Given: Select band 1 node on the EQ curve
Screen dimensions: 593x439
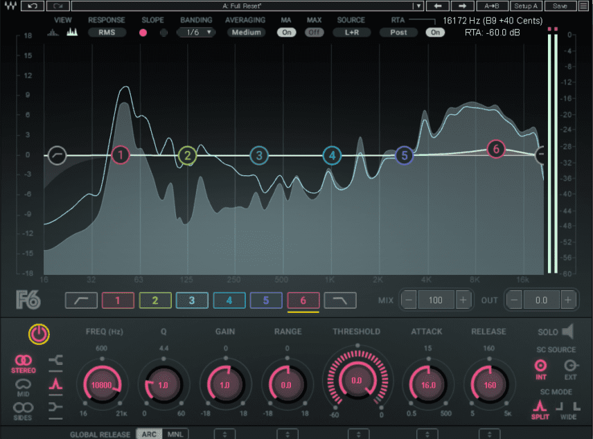Looking at the screenshot, I should (121, 155).
